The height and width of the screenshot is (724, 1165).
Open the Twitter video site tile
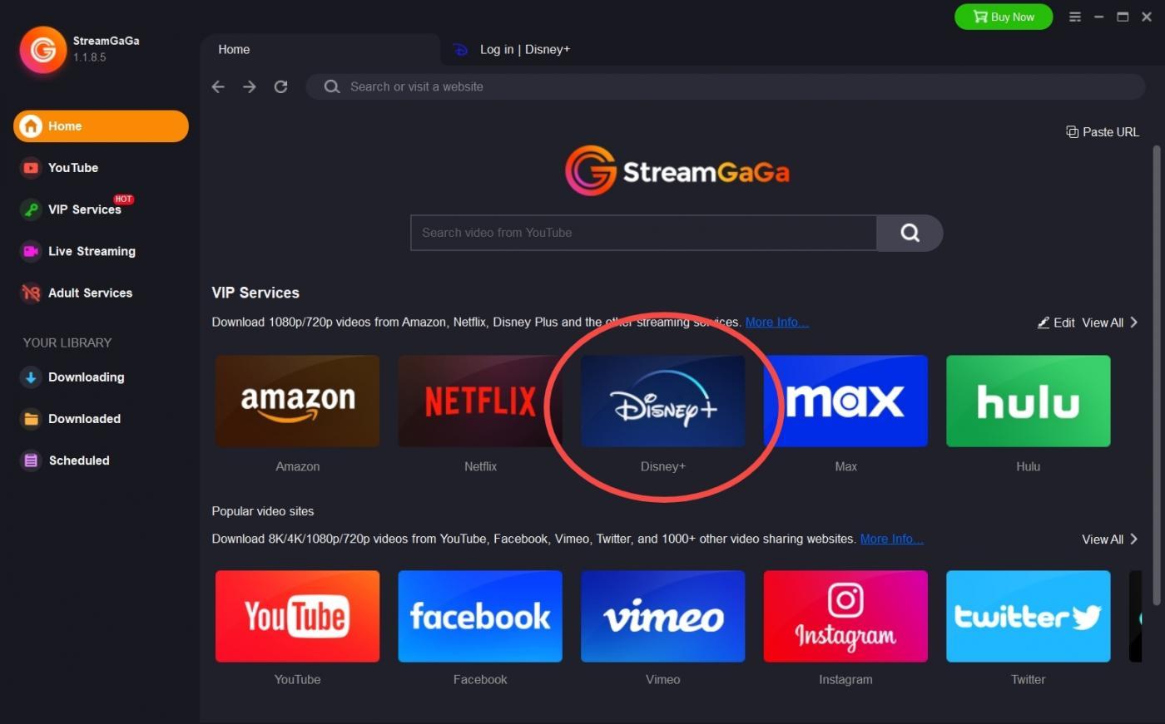point(1029,617)
